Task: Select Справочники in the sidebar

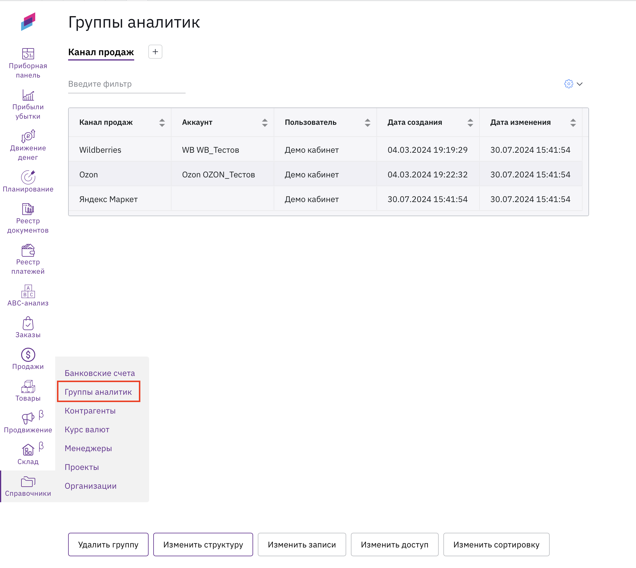Action: (28, 487)
